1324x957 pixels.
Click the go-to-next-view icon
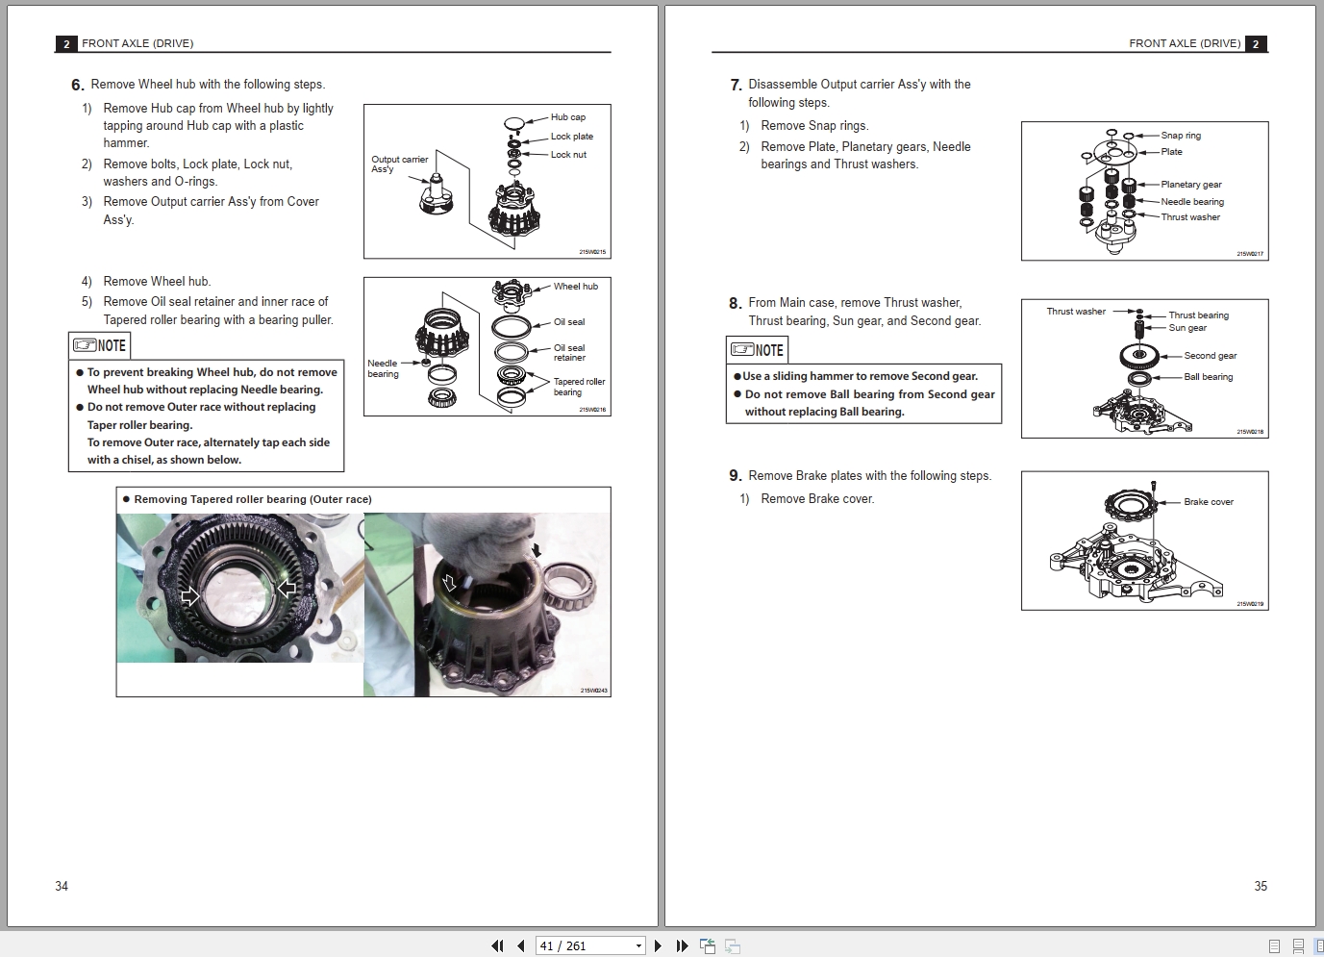(x=733, y=945)
